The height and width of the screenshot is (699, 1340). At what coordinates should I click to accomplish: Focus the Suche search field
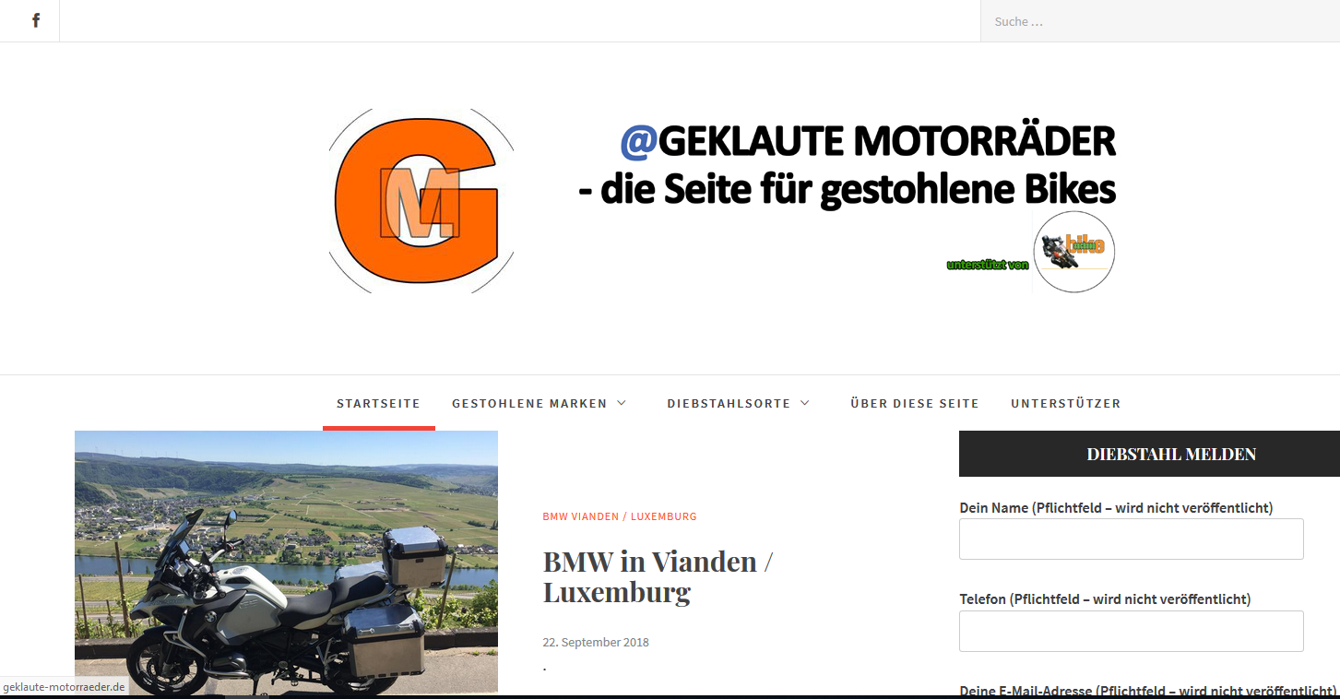(x=1160, y=21)
